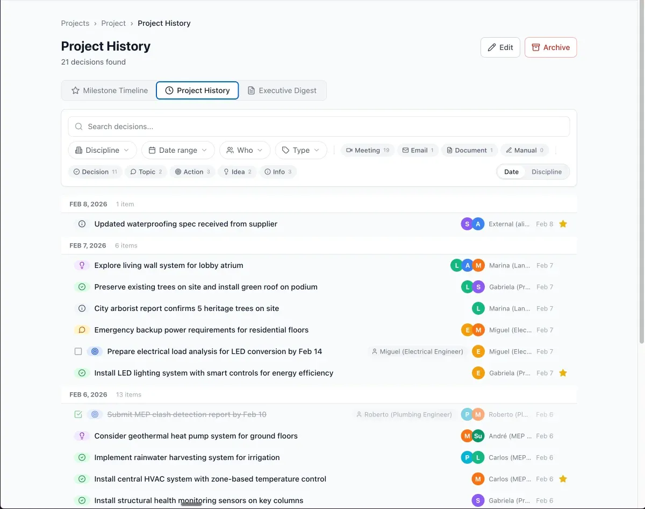Check the box for Prepare electrical load analysis
This screenshot has height=509, width=645.
coord(78,351)
